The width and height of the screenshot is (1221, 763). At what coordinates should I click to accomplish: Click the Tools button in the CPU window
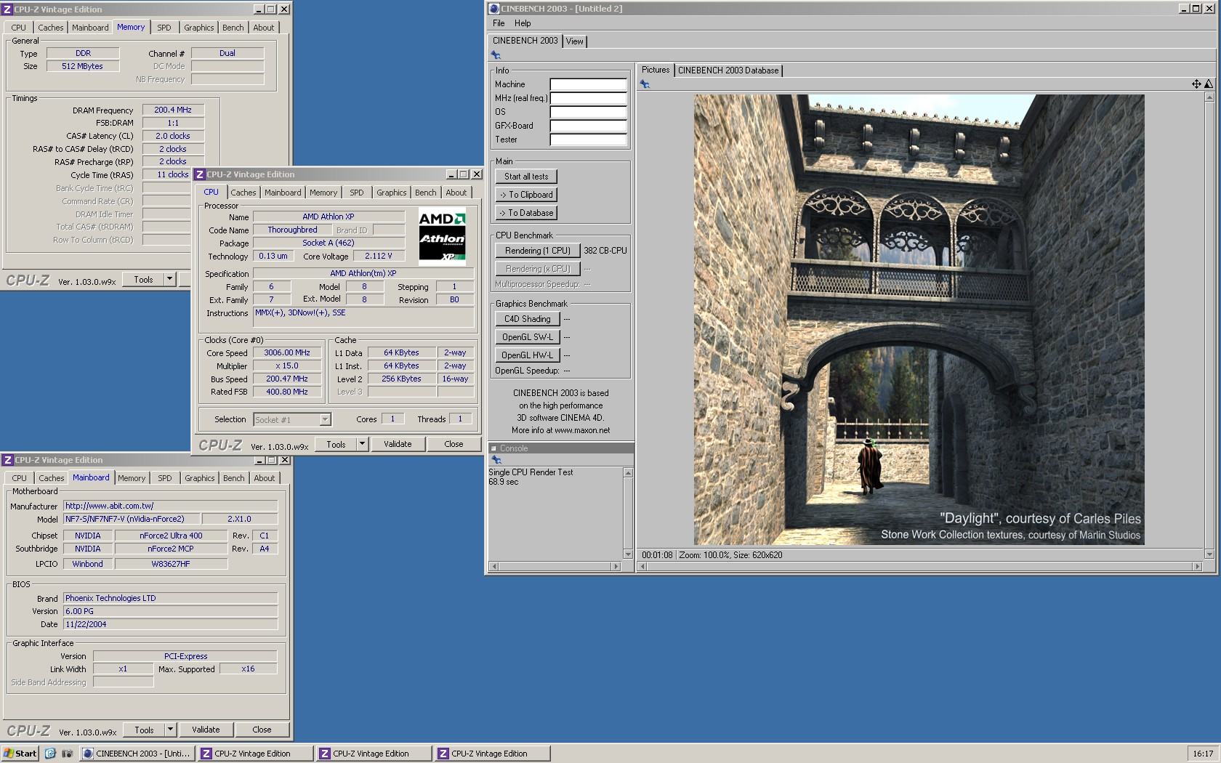tap(336, 444)
